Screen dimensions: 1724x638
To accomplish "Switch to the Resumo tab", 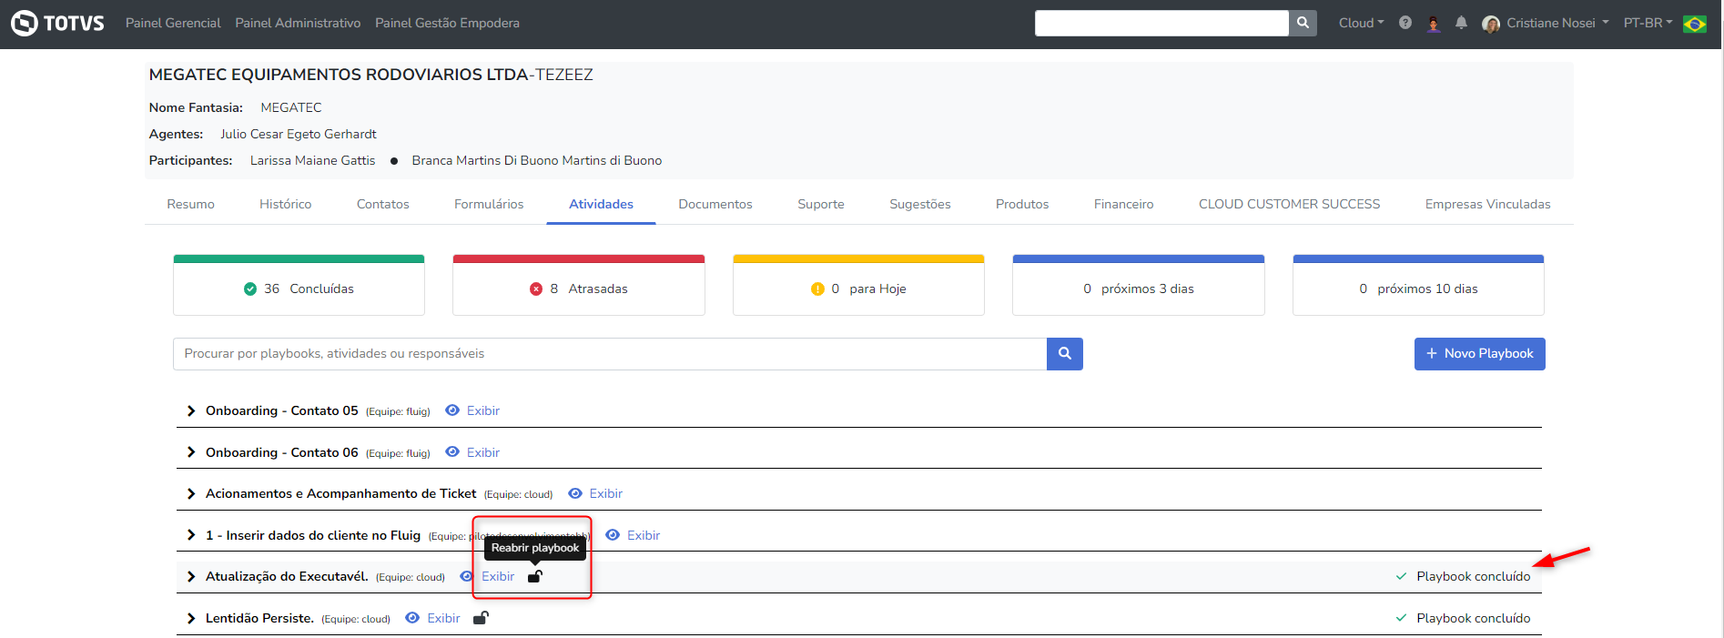I will tap(190, 205).
